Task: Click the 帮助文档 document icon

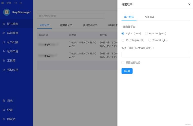Action: (4, 70)
